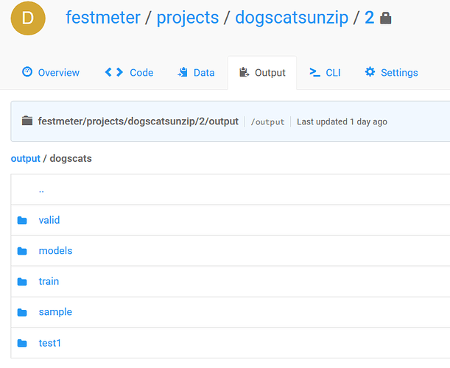
Task: Select the Output tab
Action: (x=262, y=72)
